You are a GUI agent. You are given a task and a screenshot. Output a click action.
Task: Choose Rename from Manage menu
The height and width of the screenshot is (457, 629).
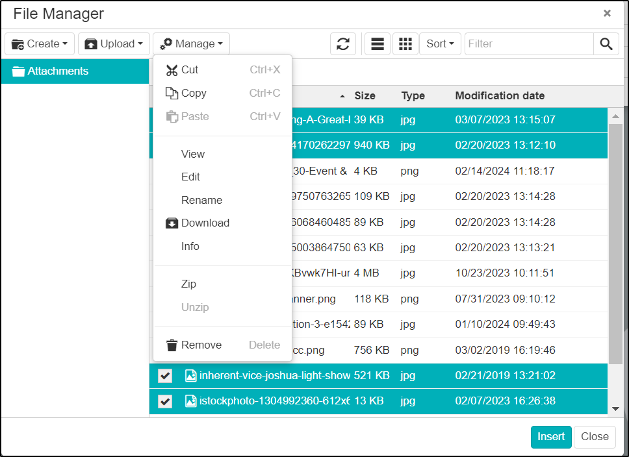[223, 200]
